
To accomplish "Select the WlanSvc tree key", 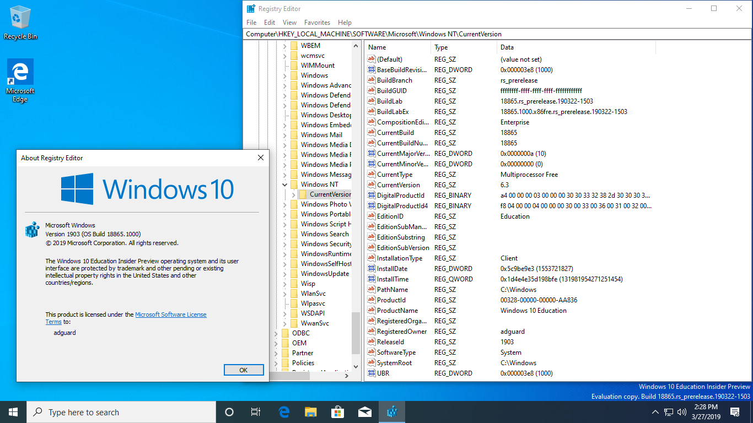I will (x=313, y=294).
